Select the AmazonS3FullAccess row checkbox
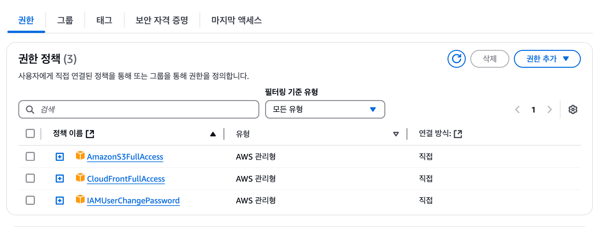 (30, 156)
